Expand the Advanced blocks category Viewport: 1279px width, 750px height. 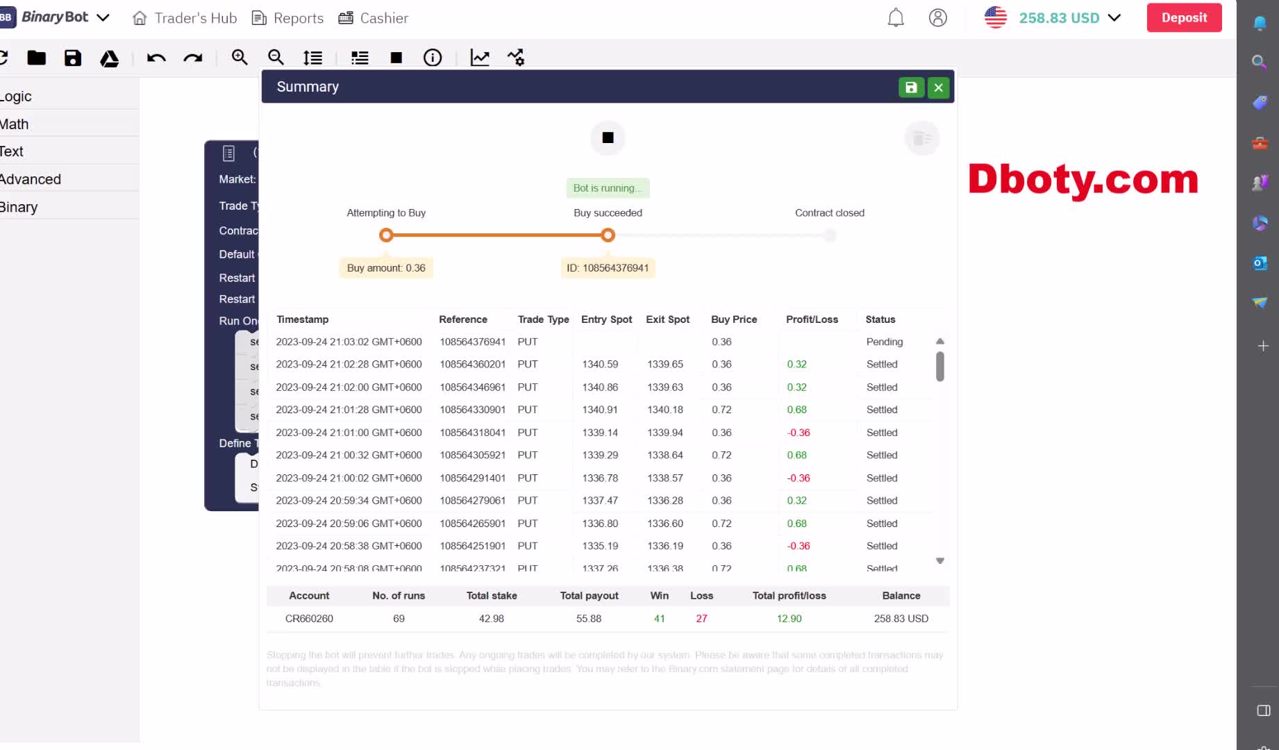tap(31, 179)
